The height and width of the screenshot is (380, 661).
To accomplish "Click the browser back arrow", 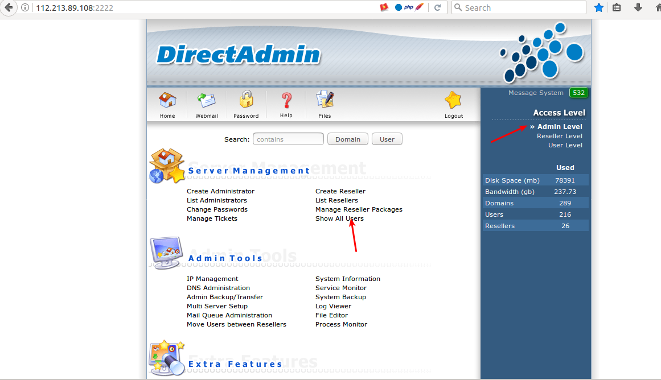I will [9, 7].
